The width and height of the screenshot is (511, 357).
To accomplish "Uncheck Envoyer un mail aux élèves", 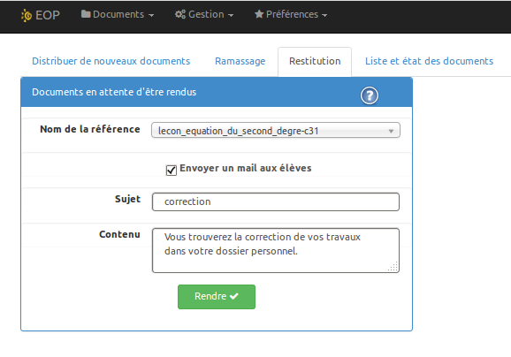I will (x=172, y=170).
